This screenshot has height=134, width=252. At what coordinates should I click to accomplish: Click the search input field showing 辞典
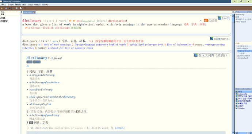point(9,14)
